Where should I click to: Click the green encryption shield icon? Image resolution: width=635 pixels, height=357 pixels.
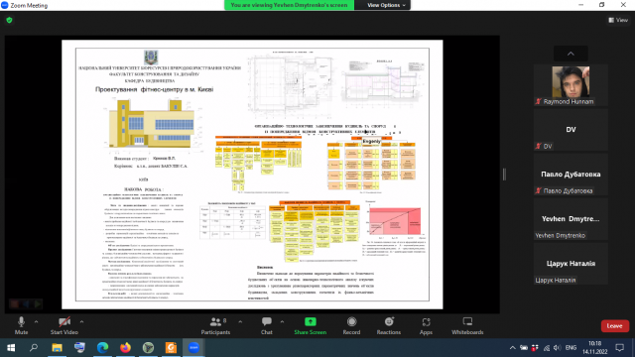tap(9, 20)
